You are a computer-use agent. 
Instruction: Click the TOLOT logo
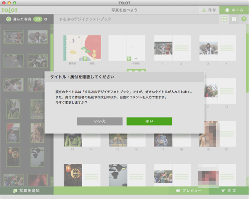pos(9,10)
